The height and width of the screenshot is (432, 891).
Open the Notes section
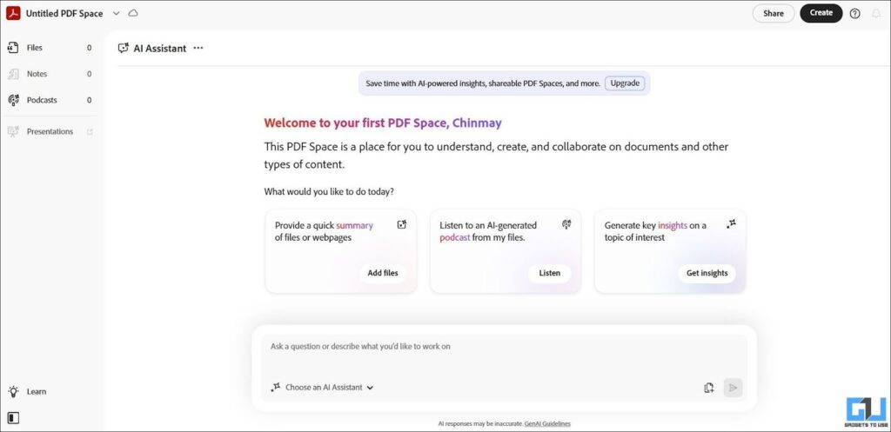(x=50, y=74)
